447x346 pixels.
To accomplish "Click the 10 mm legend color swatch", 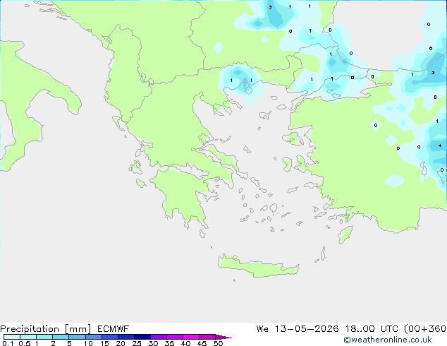I will pyautogui.click(x=93, y=337).
